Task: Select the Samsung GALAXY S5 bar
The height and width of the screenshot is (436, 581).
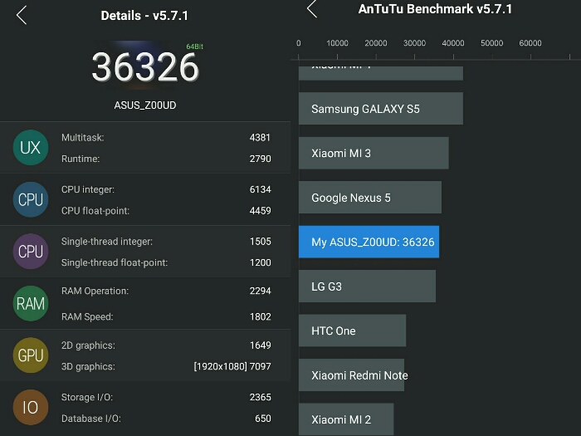Action: click(x=381, y=109)
